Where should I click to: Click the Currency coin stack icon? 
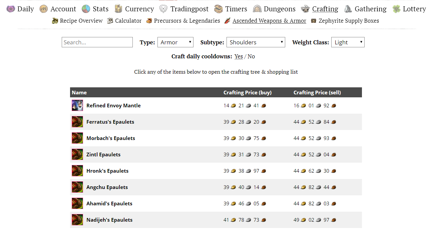[x=118, y=9]
